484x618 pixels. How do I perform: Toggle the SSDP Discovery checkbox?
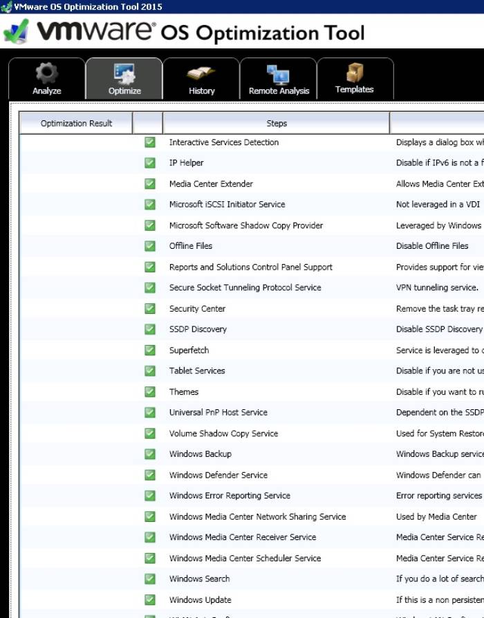click(150, 329)
